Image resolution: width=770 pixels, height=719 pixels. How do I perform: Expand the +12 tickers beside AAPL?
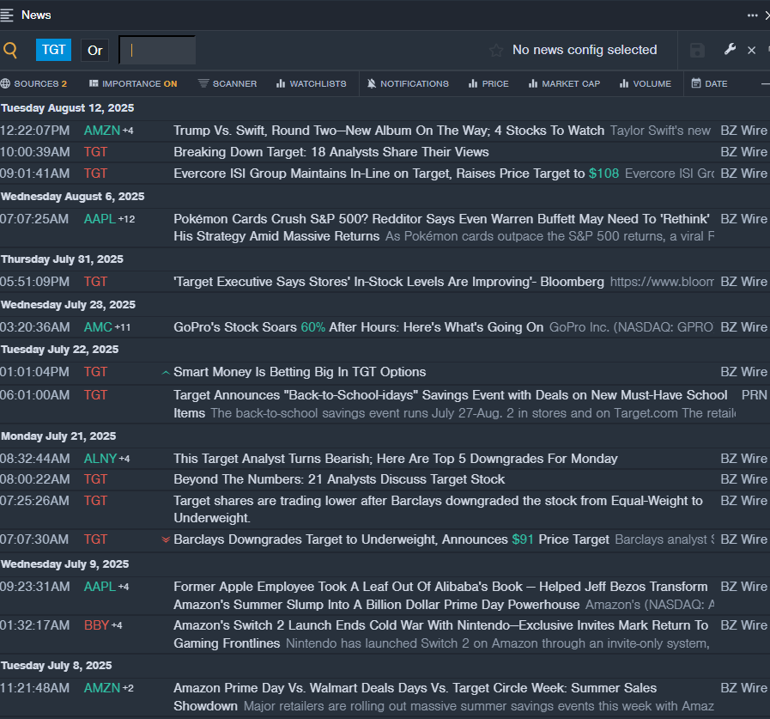pyautogui.click(x=126, y=219)
